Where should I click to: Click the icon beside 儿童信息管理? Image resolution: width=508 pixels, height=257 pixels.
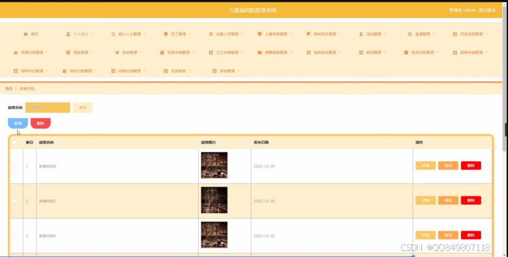click(x=260, y=34)
